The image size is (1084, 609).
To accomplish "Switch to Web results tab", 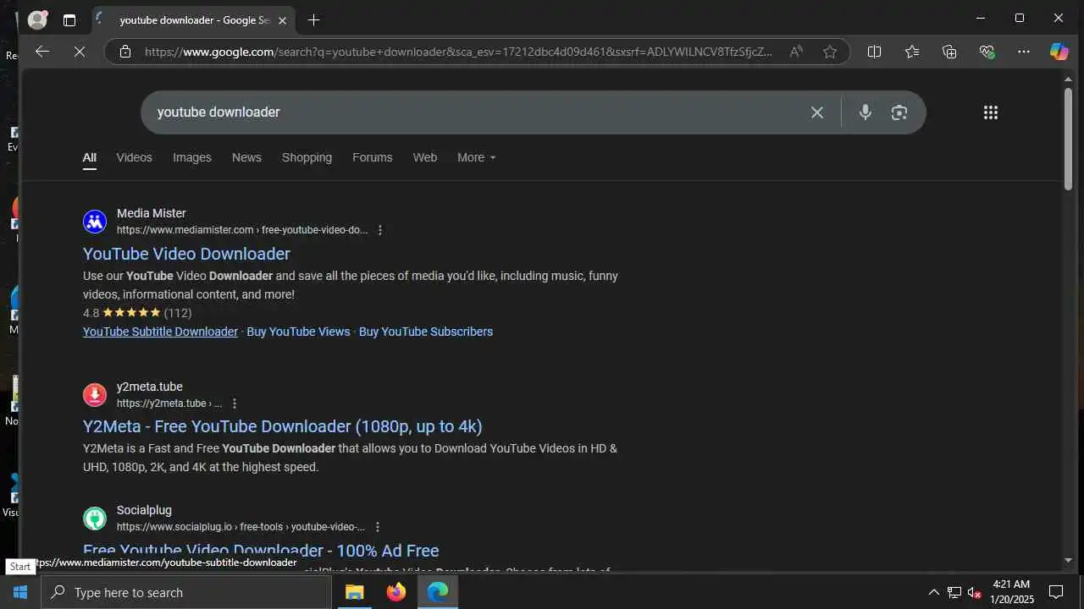I will pyautogui.click(x=425, y=157).
